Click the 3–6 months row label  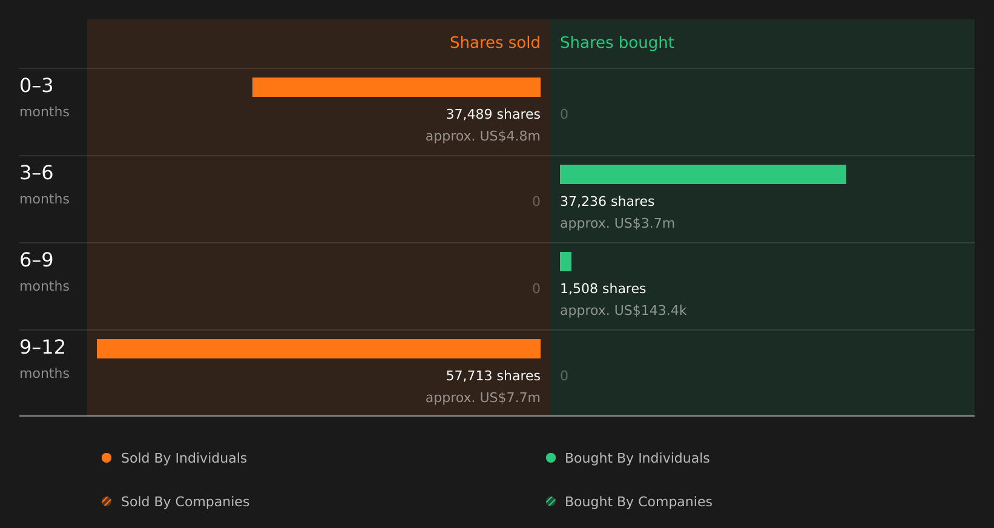click(x=44, y=184)
